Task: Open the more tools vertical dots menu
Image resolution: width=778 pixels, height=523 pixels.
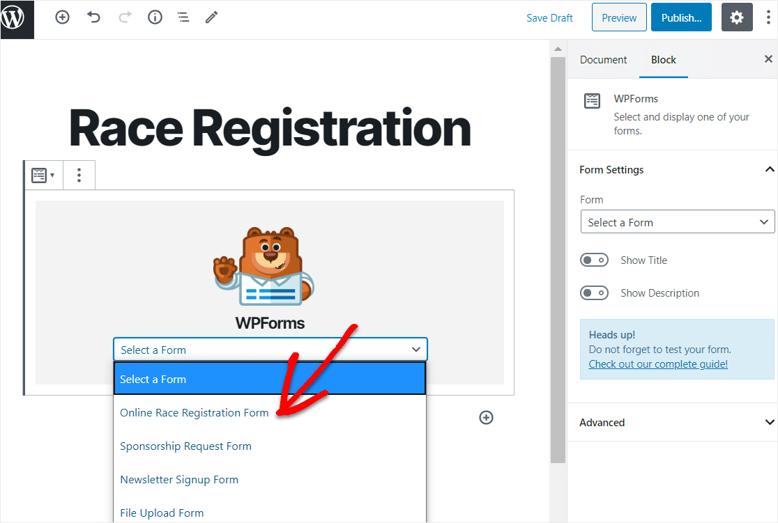Action: pos(768,17)
